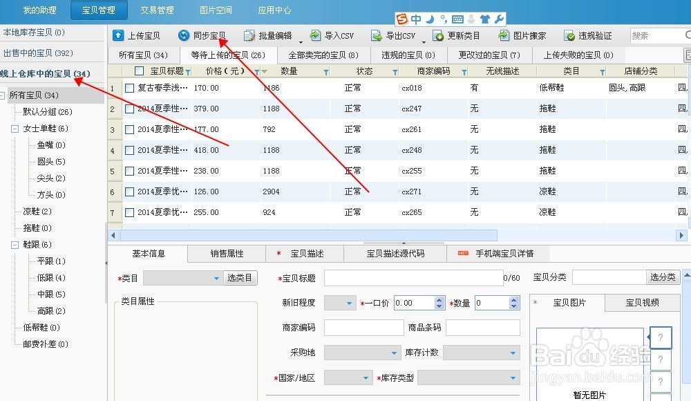The image size is (691, 401).
Task: Click the Sogou S logo in IME bar
Action: point(402,19)
